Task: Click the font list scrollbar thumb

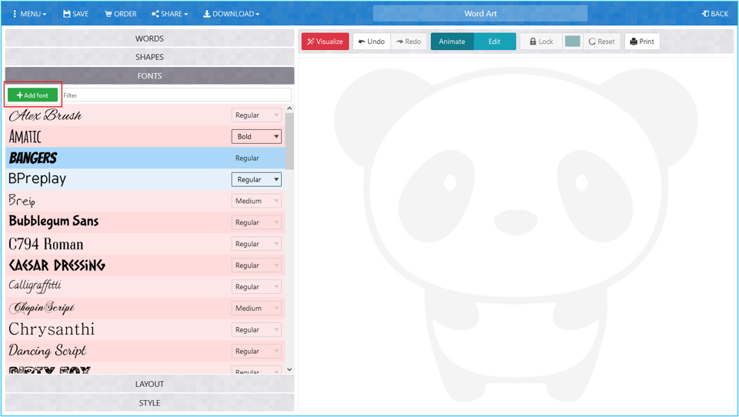Action: (289, 141)
